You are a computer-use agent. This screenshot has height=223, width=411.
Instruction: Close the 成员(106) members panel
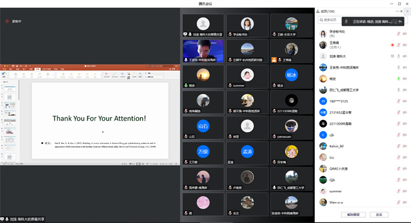[x=401, y=11]
